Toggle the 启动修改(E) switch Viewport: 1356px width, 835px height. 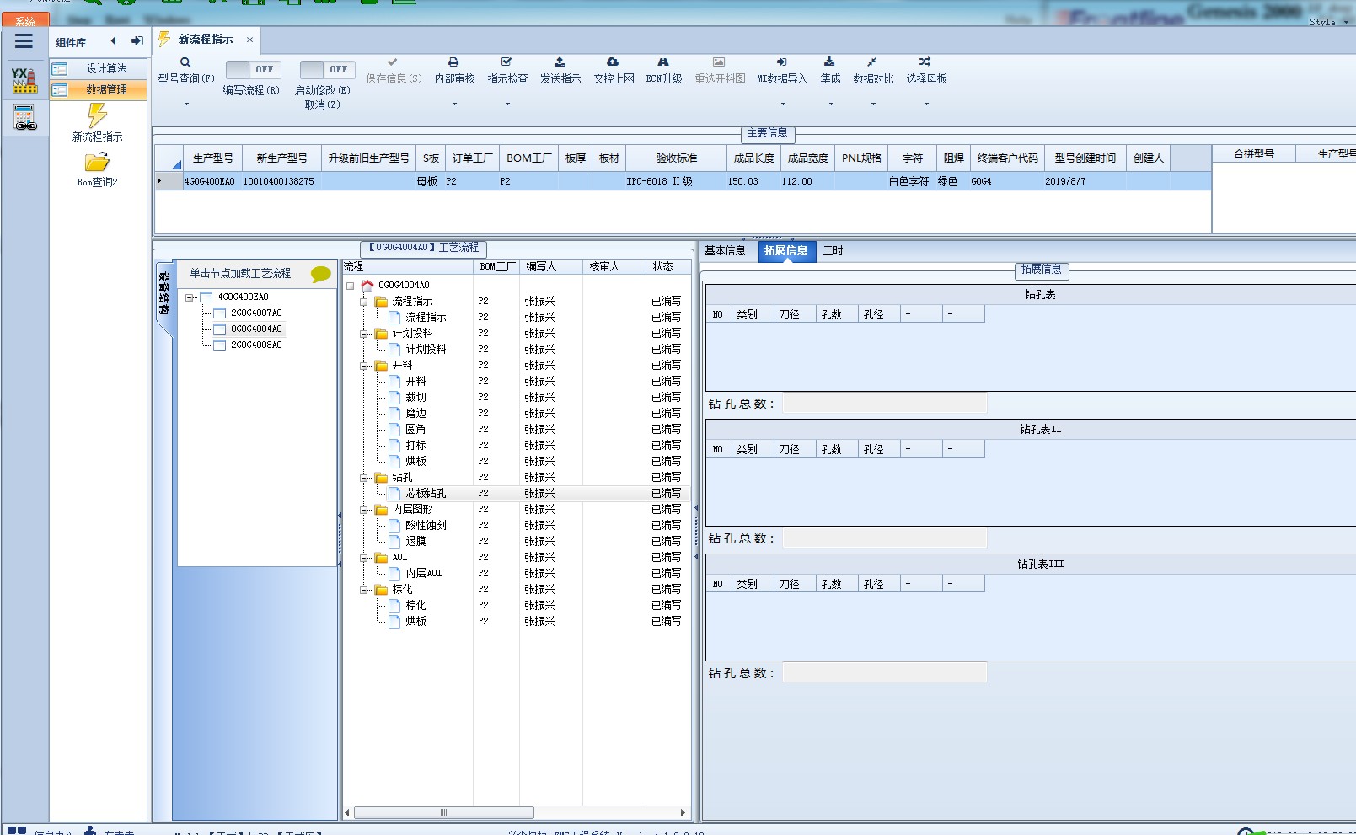click(327, 69)
